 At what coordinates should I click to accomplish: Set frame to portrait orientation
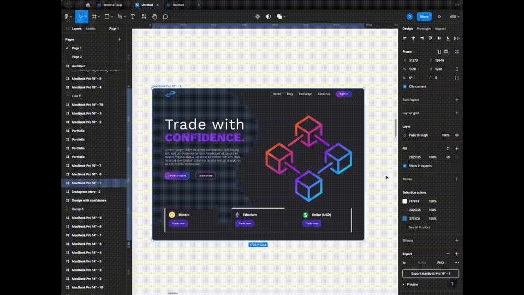click(x=439, y=52)
